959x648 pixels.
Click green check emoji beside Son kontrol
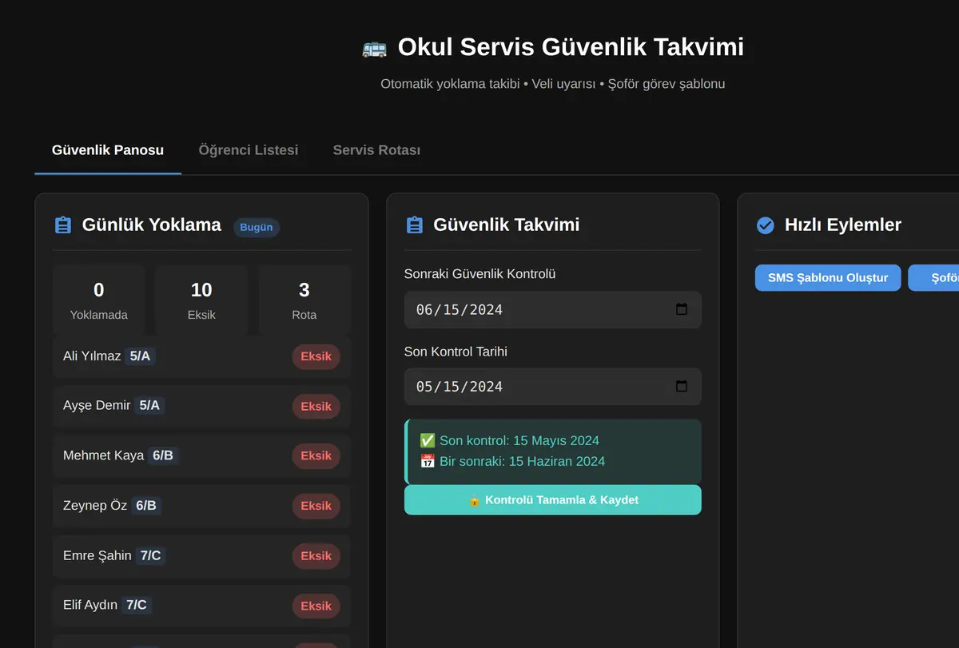(428, 440)
